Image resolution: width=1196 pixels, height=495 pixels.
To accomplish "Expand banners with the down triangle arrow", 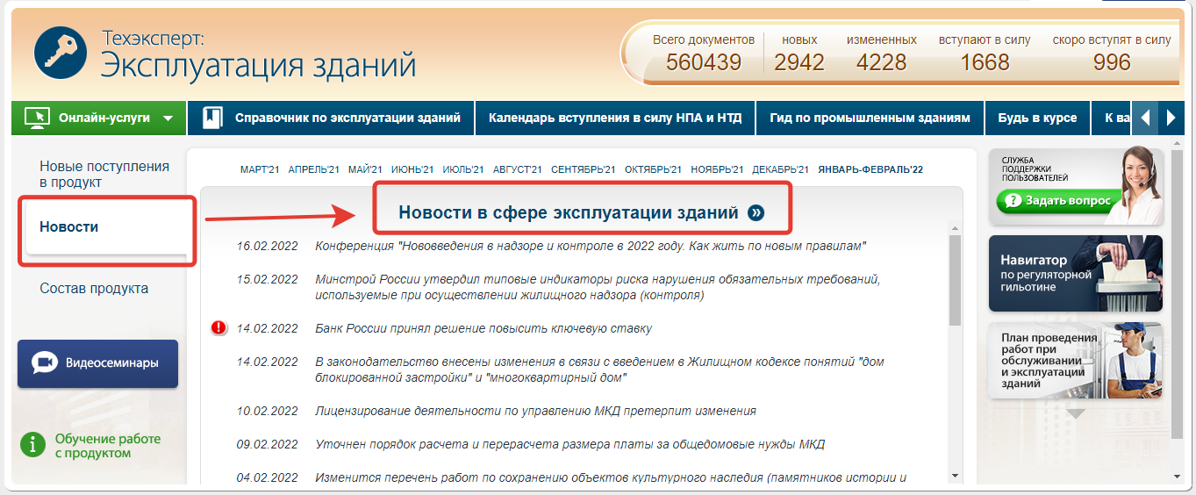I will 1076,412.
